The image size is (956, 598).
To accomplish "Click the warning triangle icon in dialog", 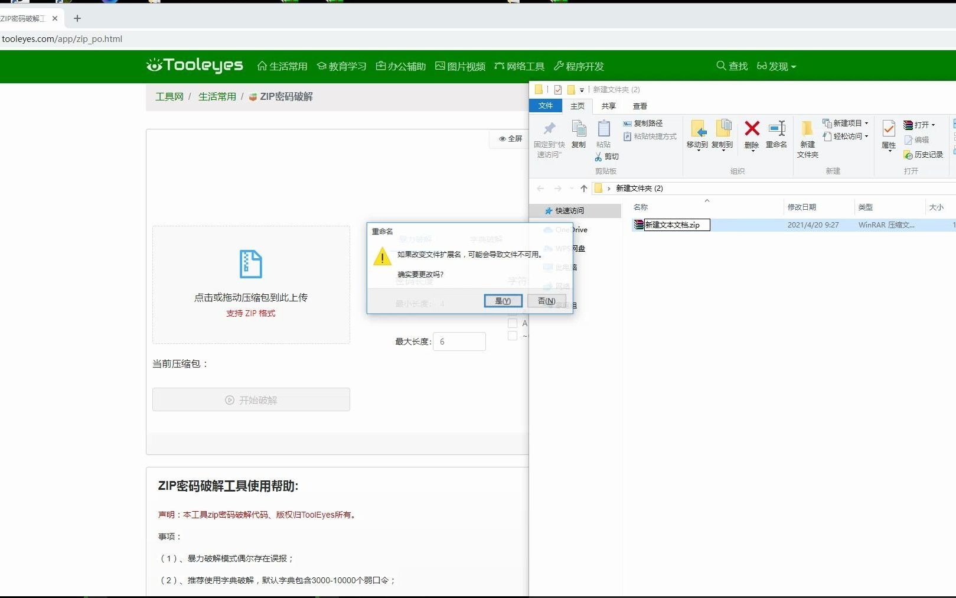I will coord(382,256).
